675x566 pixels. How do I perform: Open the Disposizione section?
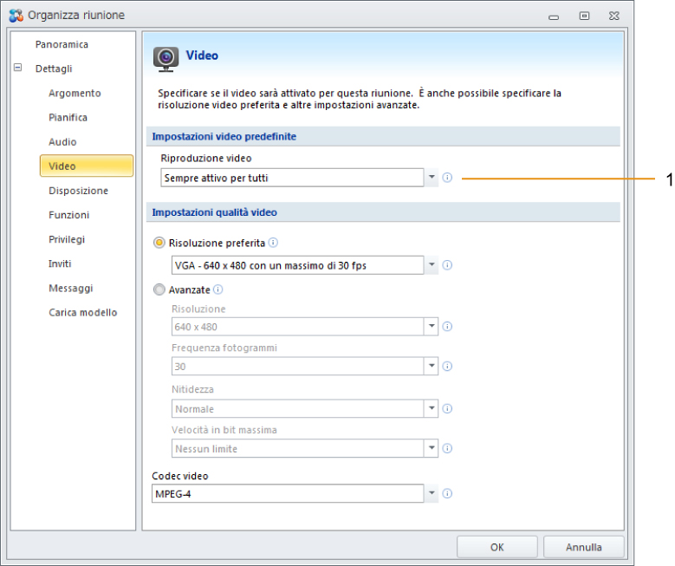(78, 191)
